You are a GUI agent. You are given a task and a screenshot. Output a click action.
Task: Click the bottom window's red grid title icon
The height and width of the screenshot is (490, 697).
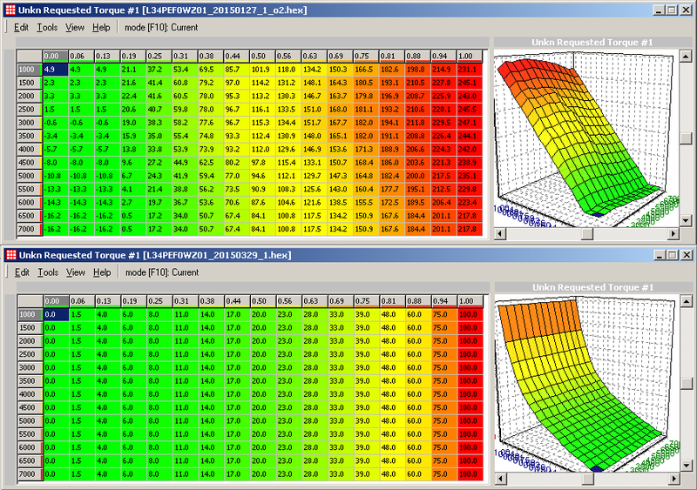(x=10, y=254)
